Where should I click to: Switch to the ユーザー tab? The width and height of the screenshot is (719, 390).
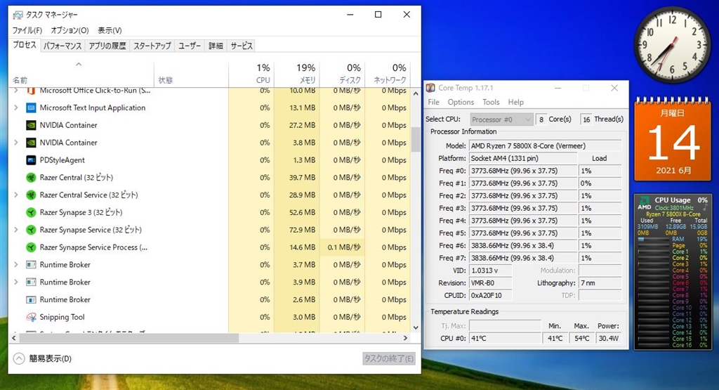click(190, 46)
